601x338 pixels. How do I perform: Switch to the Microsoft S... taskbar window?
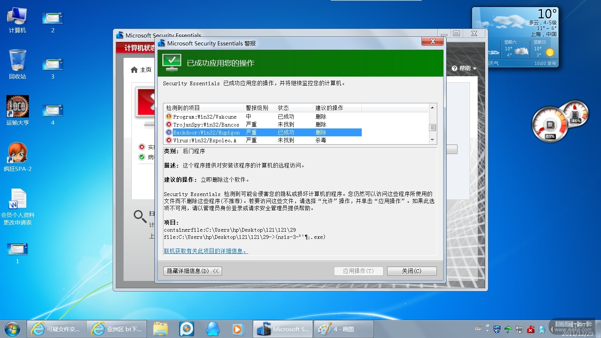(x=283, y=329)
